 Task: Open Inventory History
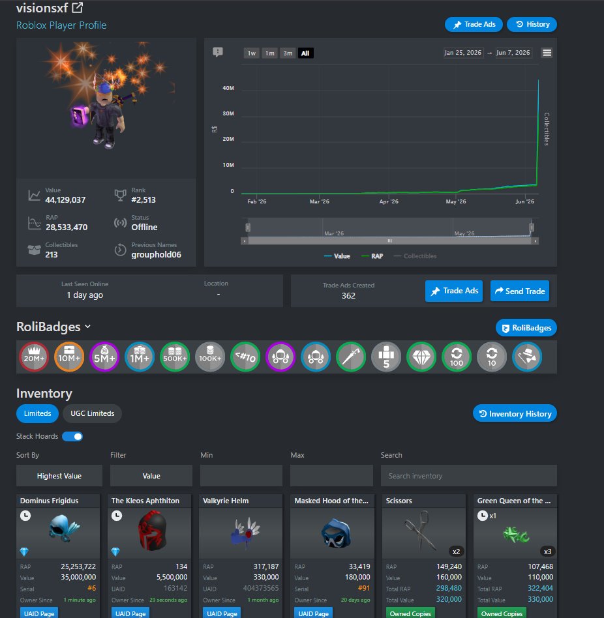pyautogui.click(x=515, y=413)
